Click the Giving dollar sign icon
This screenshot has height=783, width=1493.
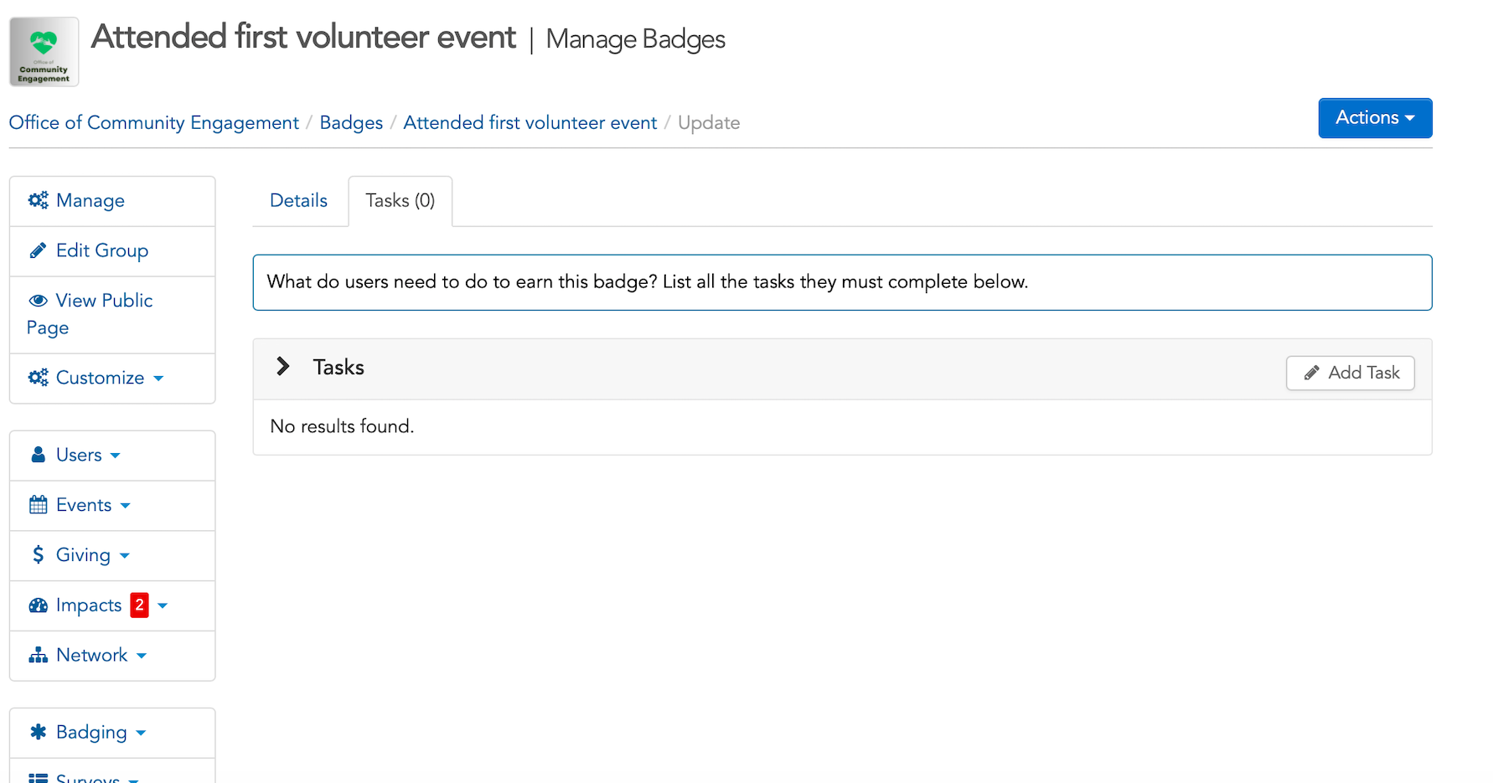38,555
